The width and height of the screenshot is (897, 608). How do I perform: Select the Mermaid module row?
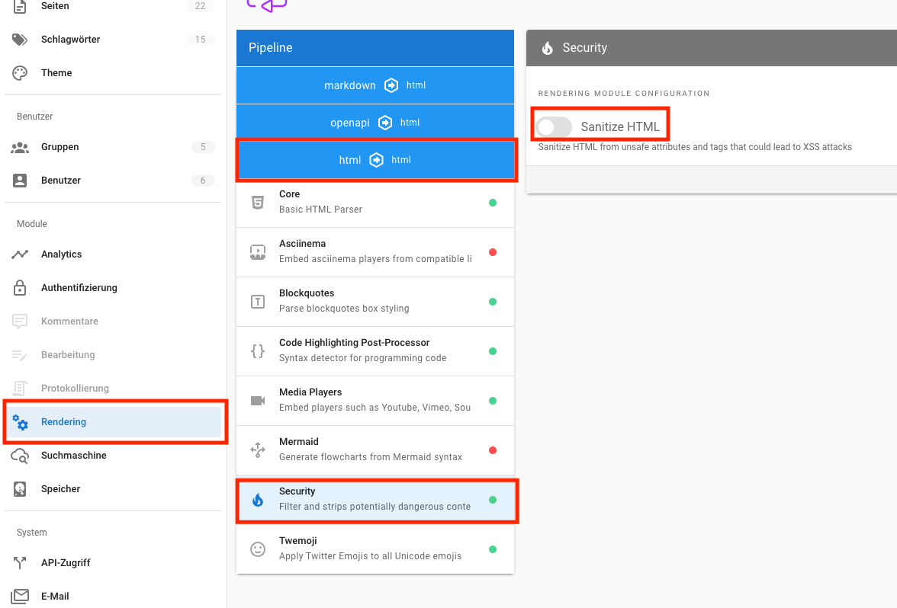pos(375,450)
